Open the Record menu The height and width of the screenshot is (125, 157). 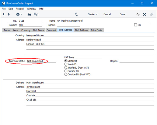point(19,9)
